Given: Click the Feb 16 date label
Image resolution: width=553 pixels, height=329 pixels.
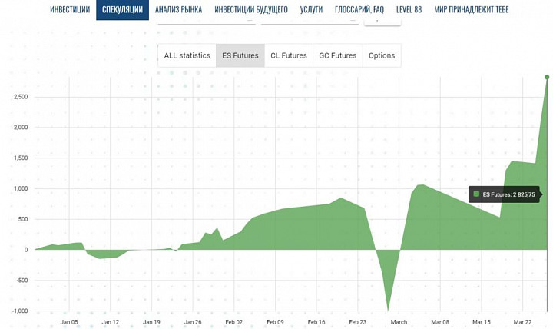Looking at the screenshot, I should coord(316,322).
